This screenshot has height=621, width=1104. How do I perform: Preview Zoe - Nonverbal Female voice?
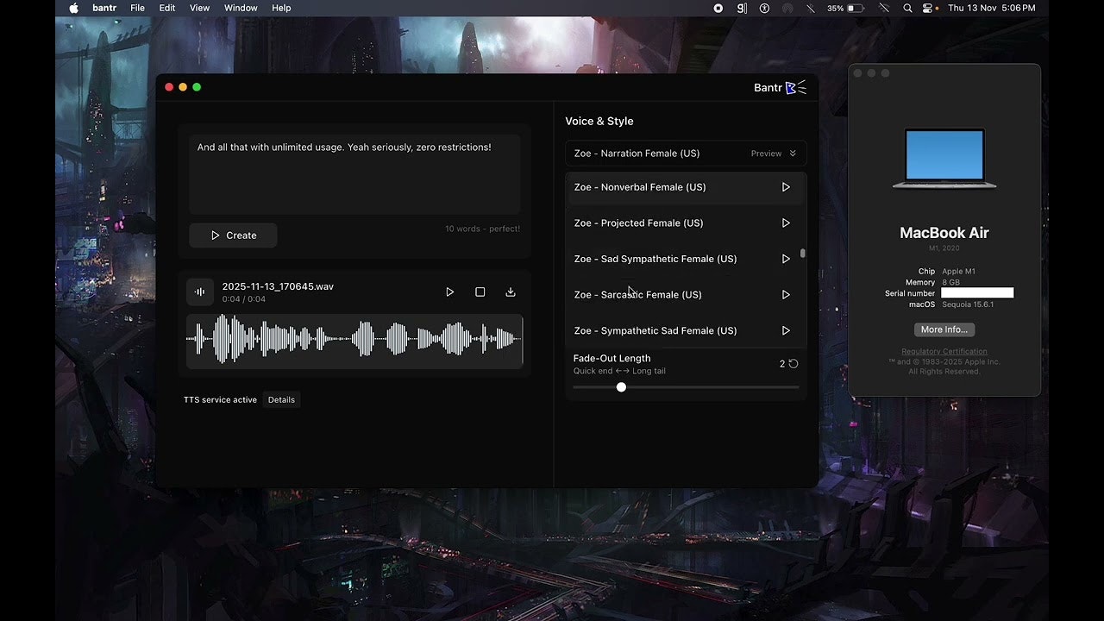pos(786,187)
